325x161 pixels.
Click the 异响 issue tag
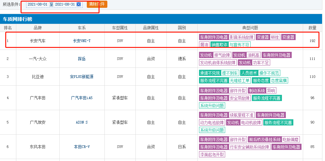(271, 91)
